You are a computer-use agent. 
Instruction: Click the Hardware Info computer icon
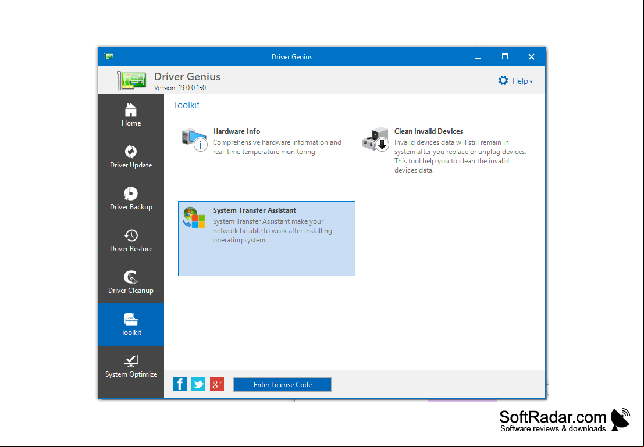pos(195,140)
